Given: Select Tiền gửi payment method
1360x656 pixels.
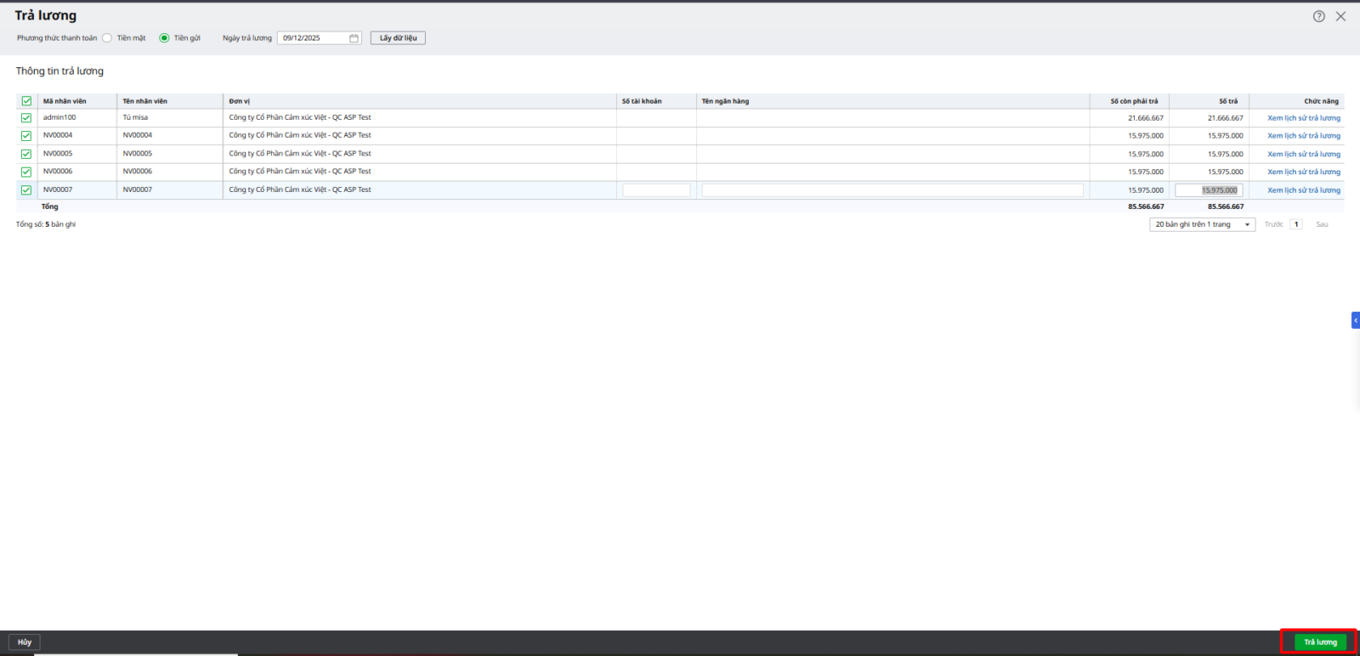Looking at the screenshot, I should [x=164, y=38].
